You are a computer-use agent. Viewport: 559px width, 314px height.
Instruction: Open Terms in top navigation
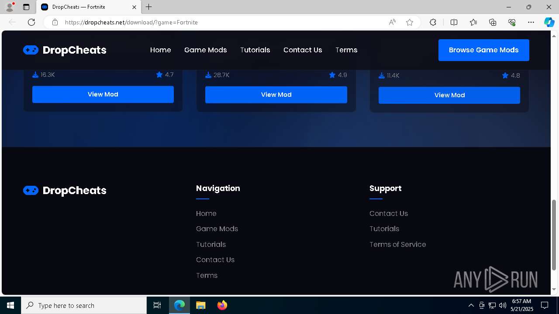click(x=346, y=50)
